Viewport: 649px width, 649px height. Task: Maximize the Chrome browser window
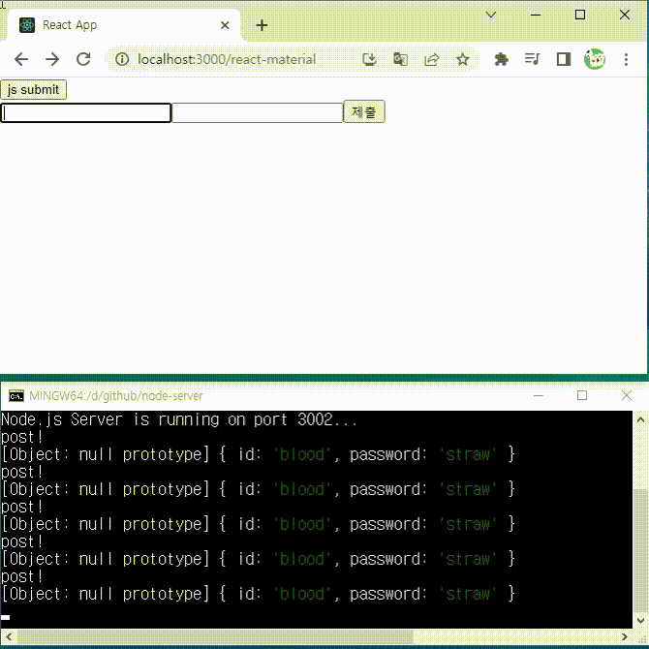580,15
